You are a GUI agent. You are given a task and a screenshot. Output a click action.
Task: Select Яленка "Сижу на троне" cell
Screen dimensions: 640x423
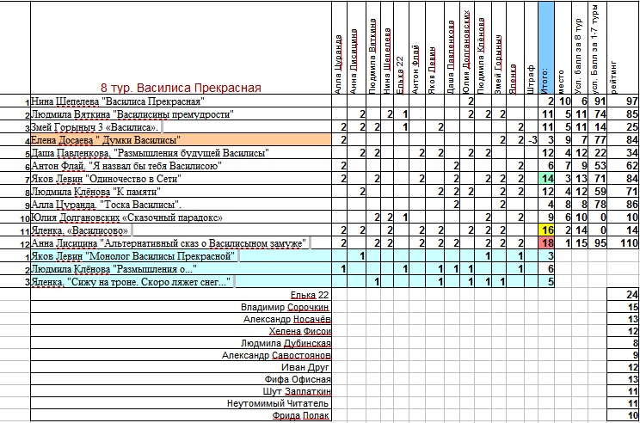click(181, 282)
